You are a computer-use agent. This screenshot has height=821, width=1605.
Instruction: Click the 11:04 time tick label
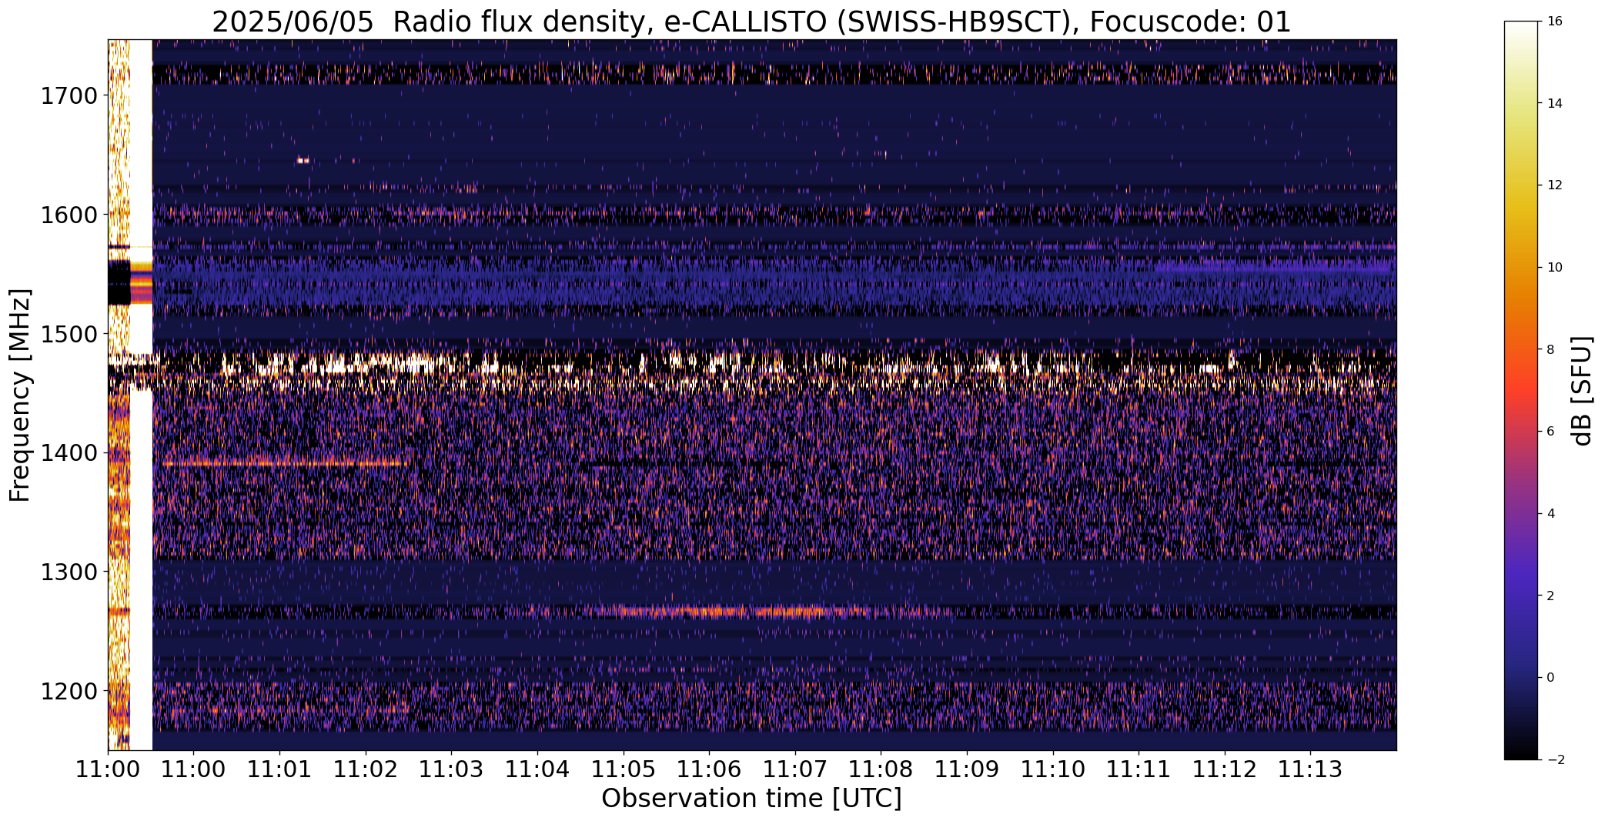537,769
